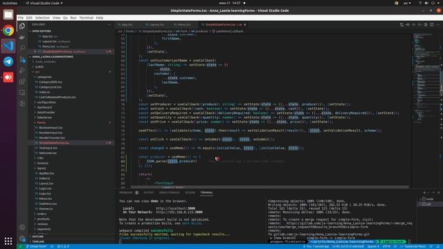Launch Google Chrome from the dock
Screen dimensions: 443x249
click(x=8, y=30)
